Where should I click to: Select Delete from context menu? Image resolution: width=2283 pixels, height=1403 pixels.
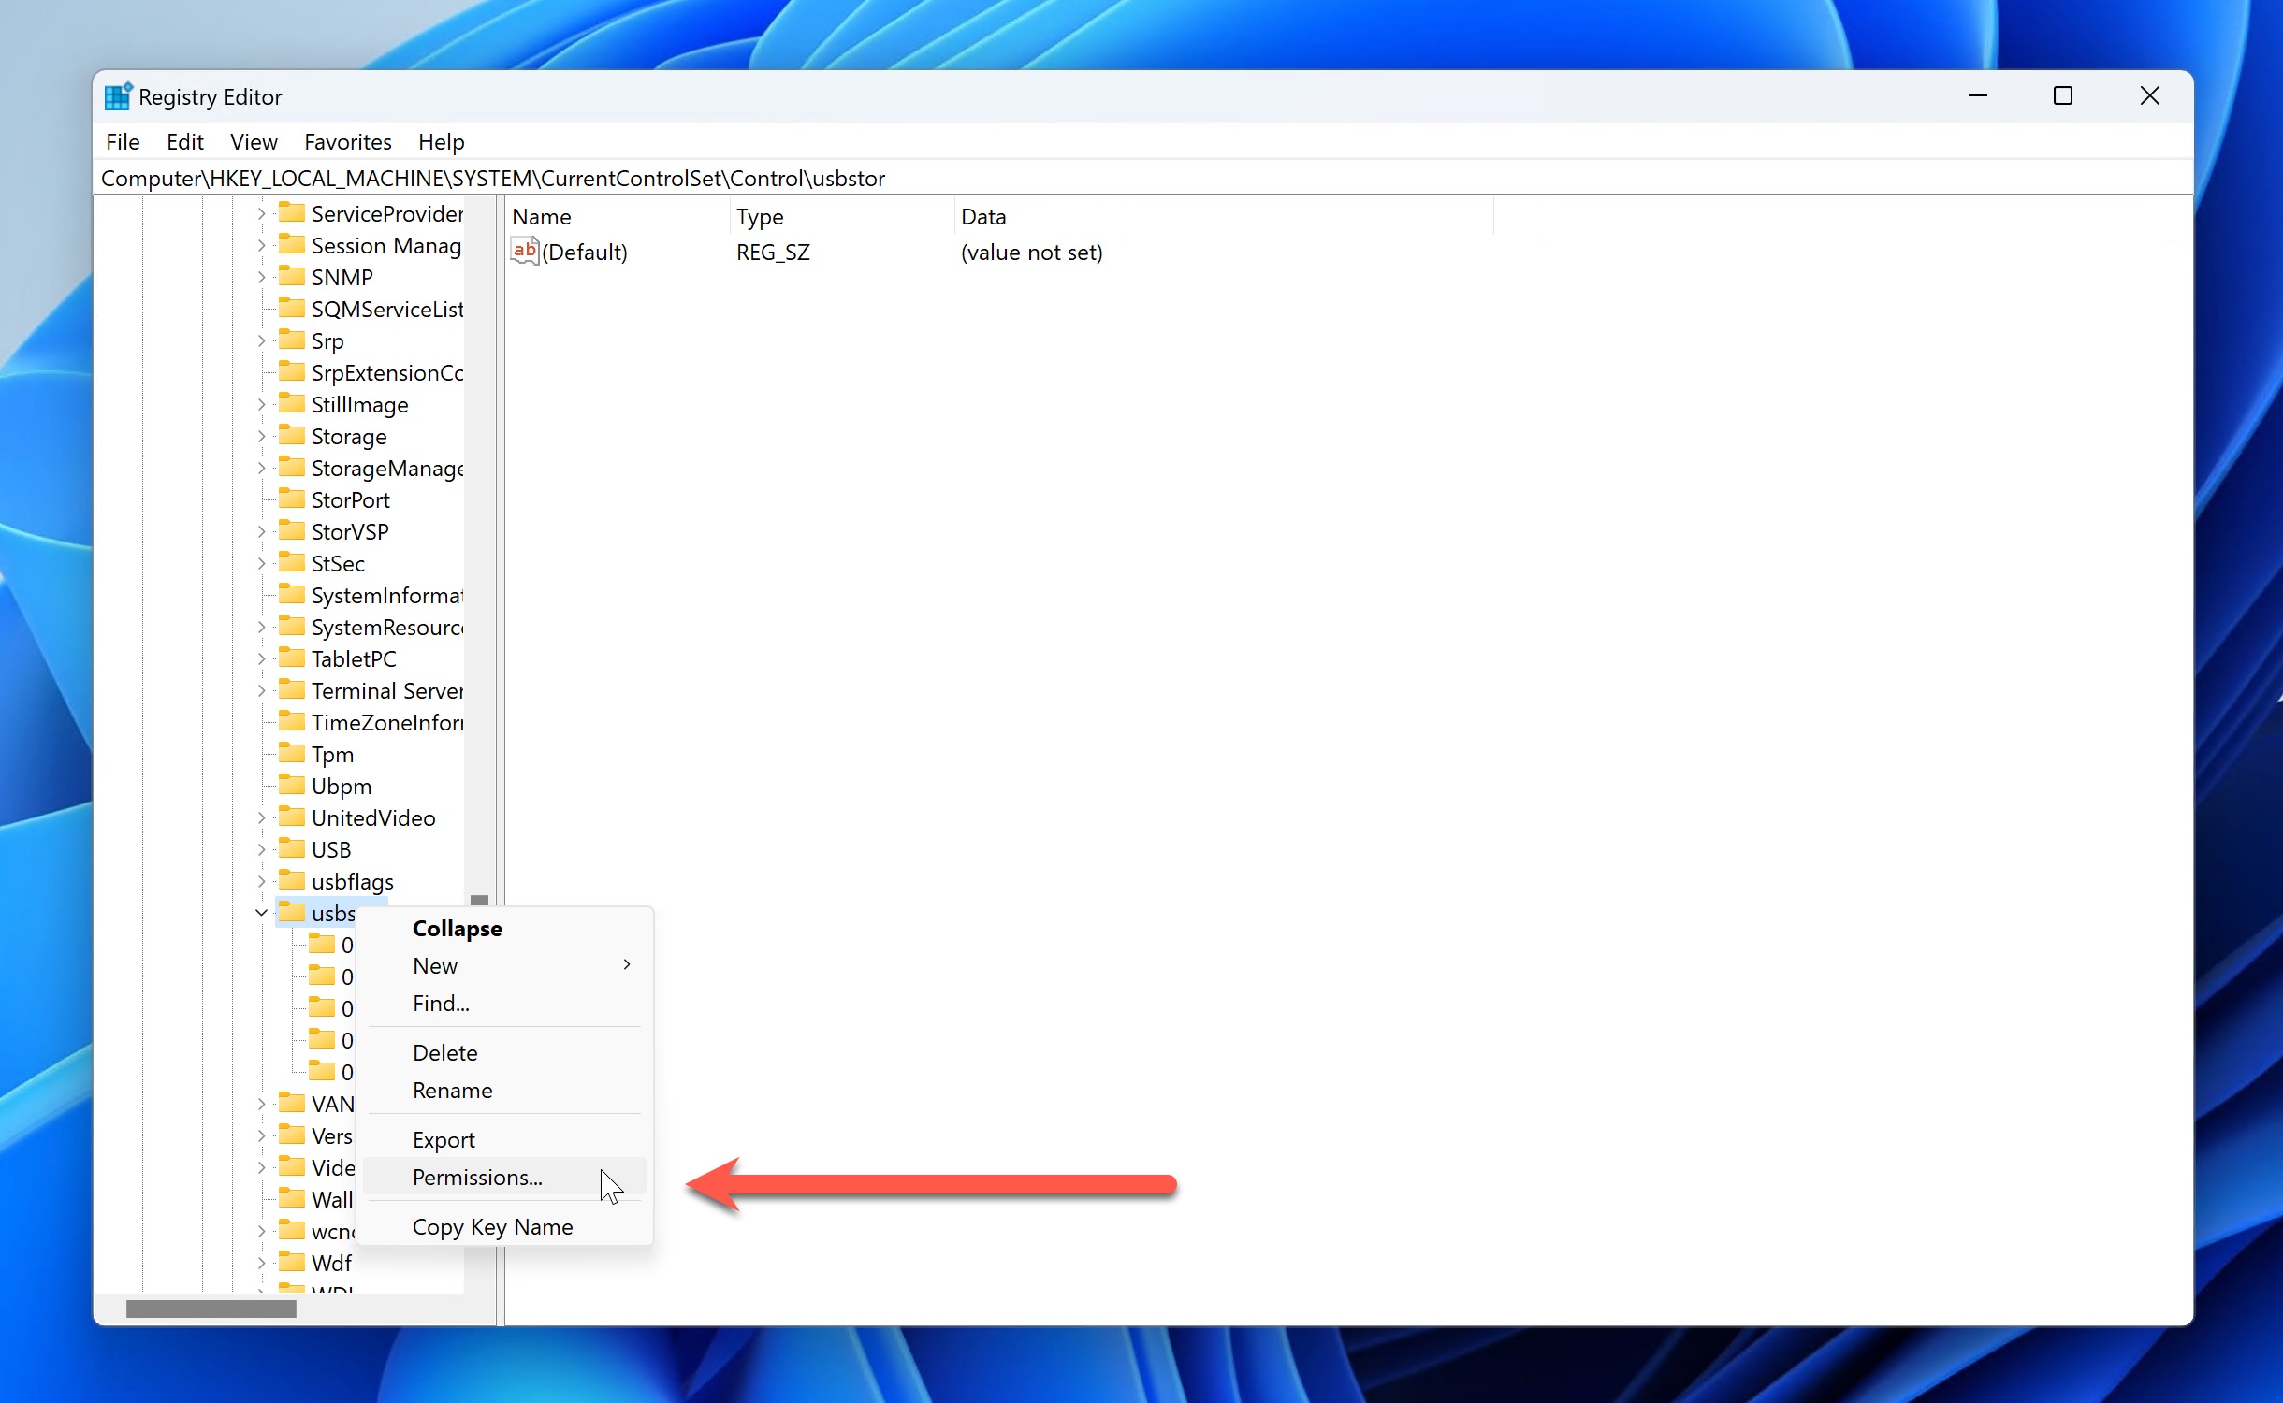pos(445,1051)
